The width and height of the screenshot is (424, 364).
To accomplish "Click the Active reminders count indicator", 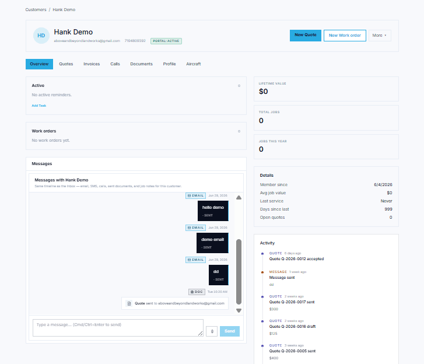I will pyautogui.click(x=239, y=86).
